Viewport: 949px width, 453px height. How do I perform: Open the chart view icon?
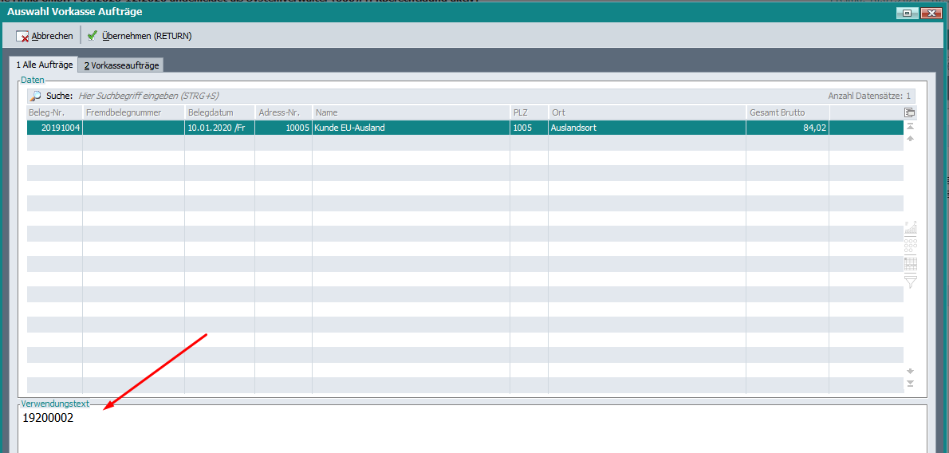pos(910,227)
